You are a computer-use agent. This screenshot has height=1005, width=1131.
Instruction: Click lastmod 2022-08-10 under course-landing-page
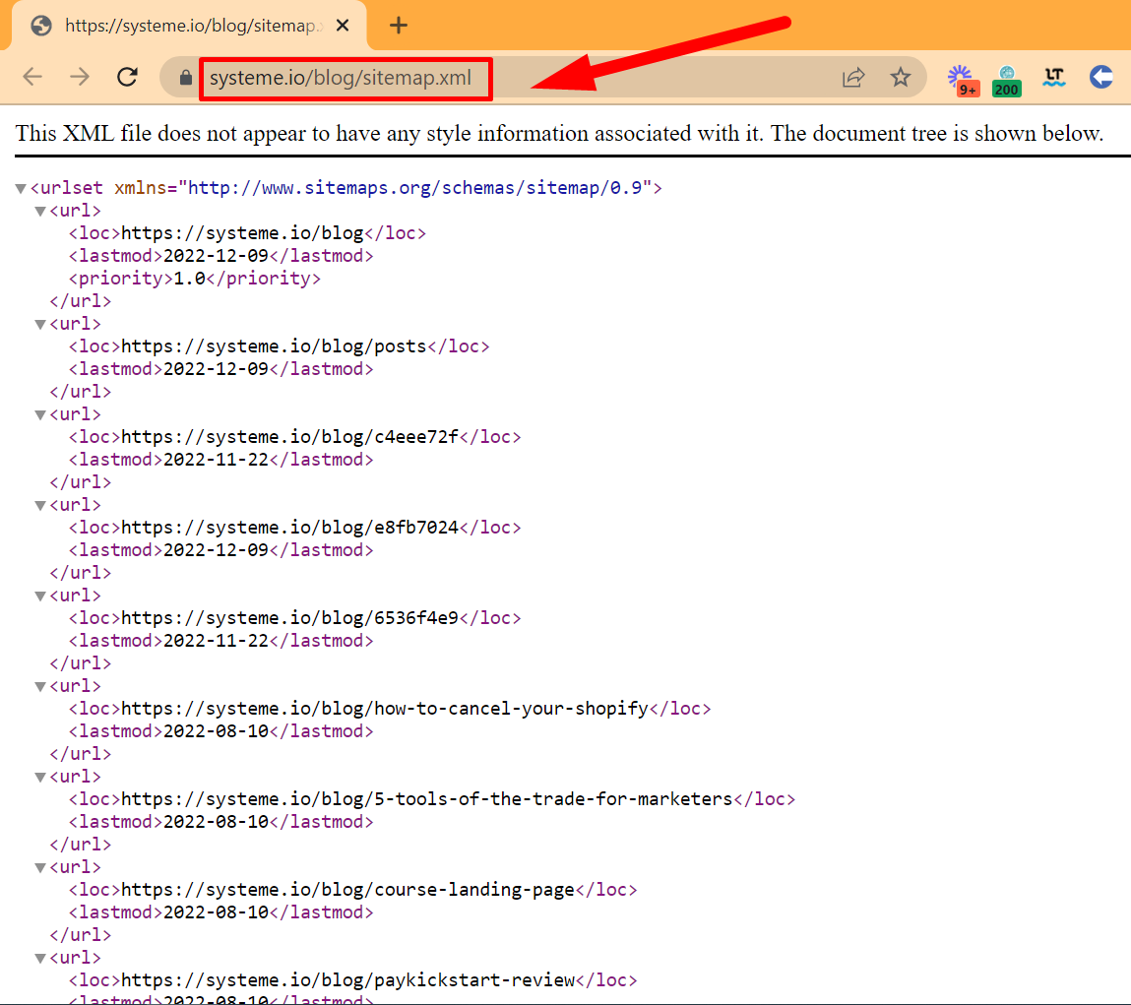(216, 912)
